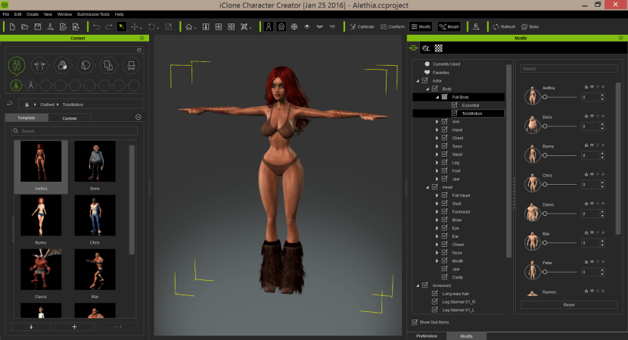The height and width of the screenshot is (340, 628).
Task: Expand the Leg tree node
Action: [437, 162]
